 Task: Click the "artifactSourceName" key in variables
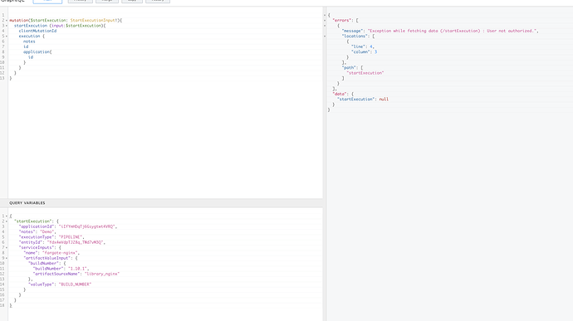[56, 274]
